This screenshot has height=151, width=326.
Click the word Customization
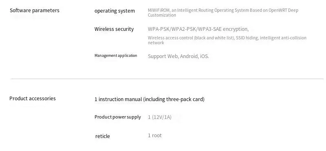[162, 15]
